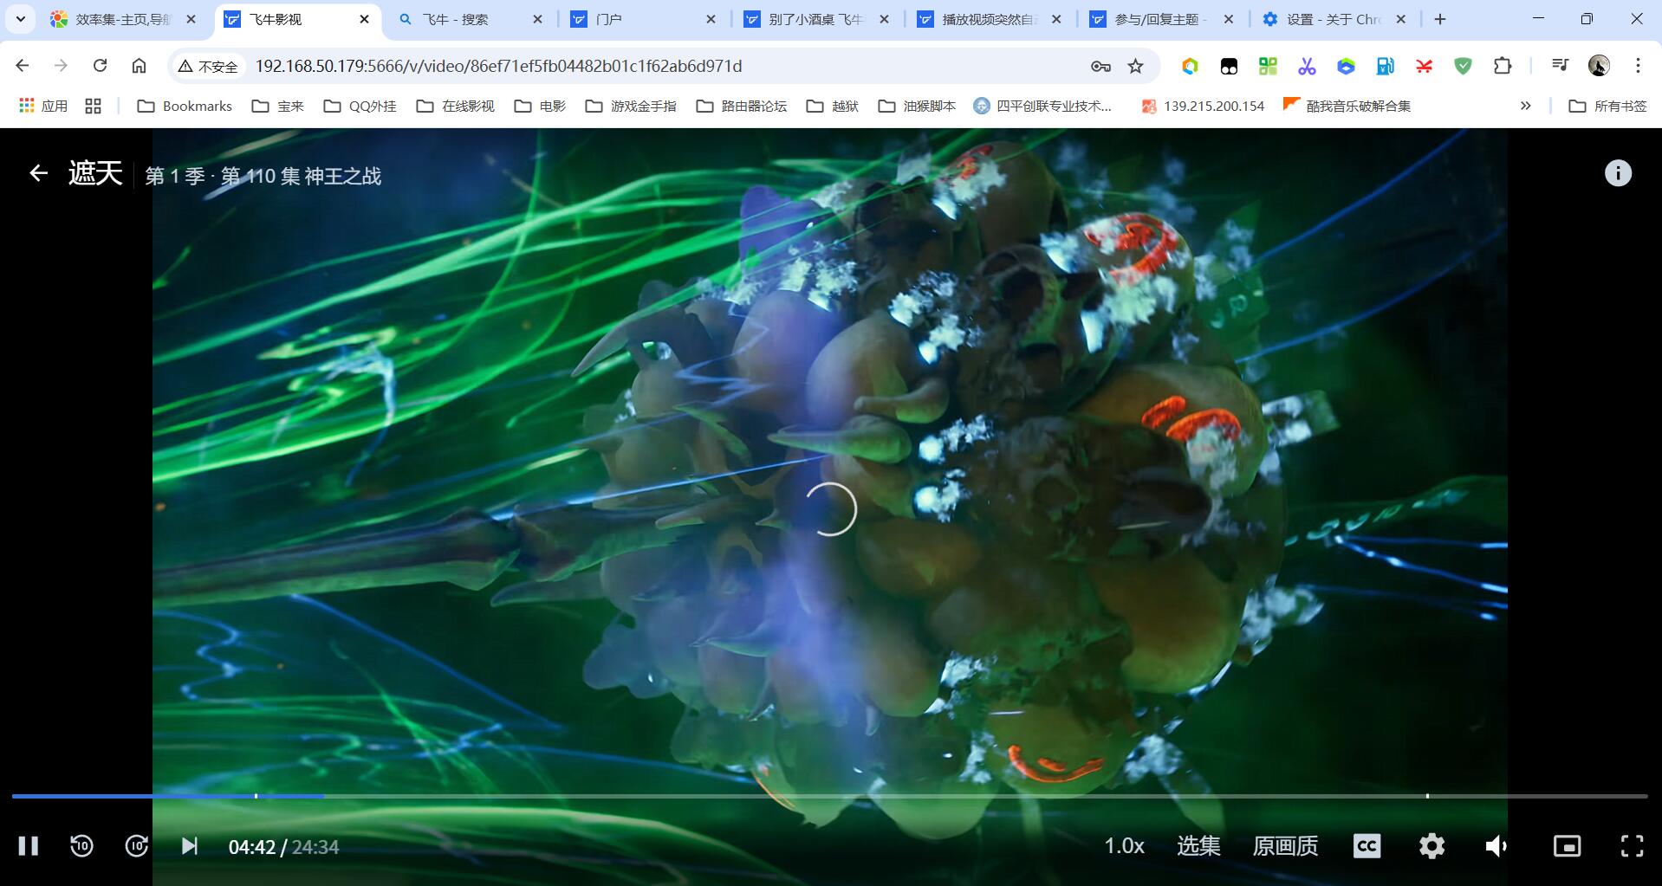The width and height of the screenshot is (1662, 886).
Task: Open the blue cube extension icon
Action: click(1346, 66)
